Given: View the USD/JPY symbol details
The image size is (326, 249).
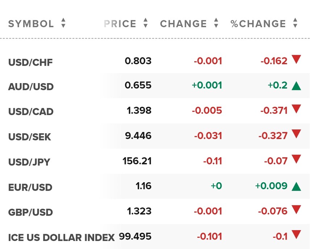Looking at the screenshot, I should 30,162.
